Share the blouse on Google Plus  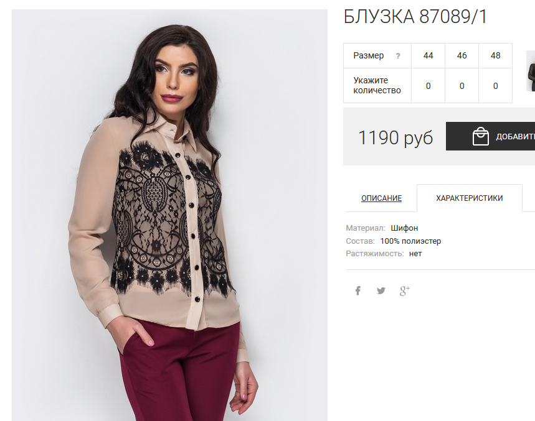(405, 291)
